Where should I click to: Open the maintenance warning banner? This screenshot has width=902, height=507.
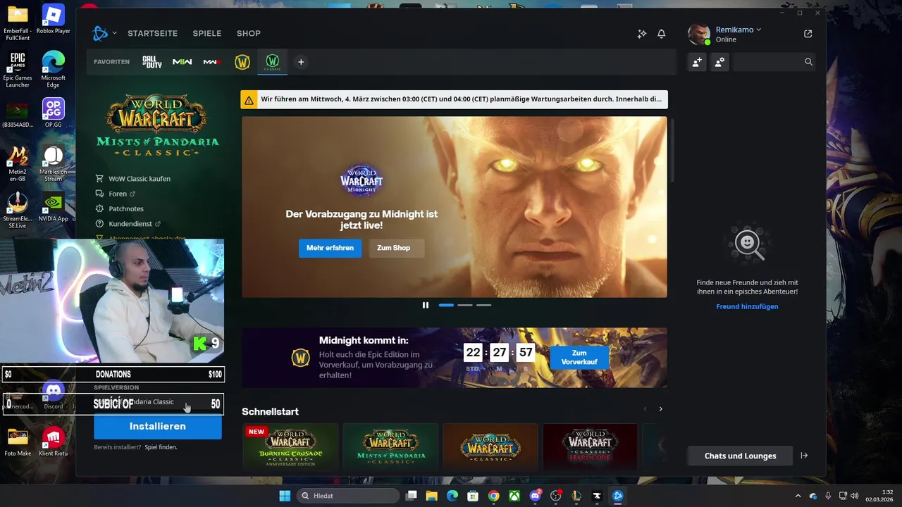pos(454,99)
